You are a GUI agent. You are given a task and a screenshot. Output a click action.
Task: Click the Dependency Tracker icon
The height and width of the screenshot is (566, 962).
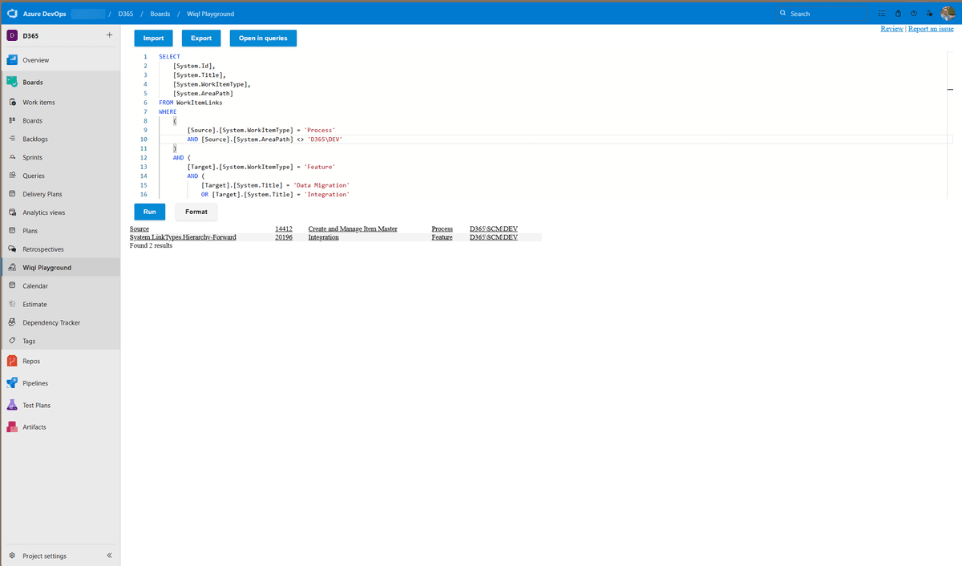point(13,322)
